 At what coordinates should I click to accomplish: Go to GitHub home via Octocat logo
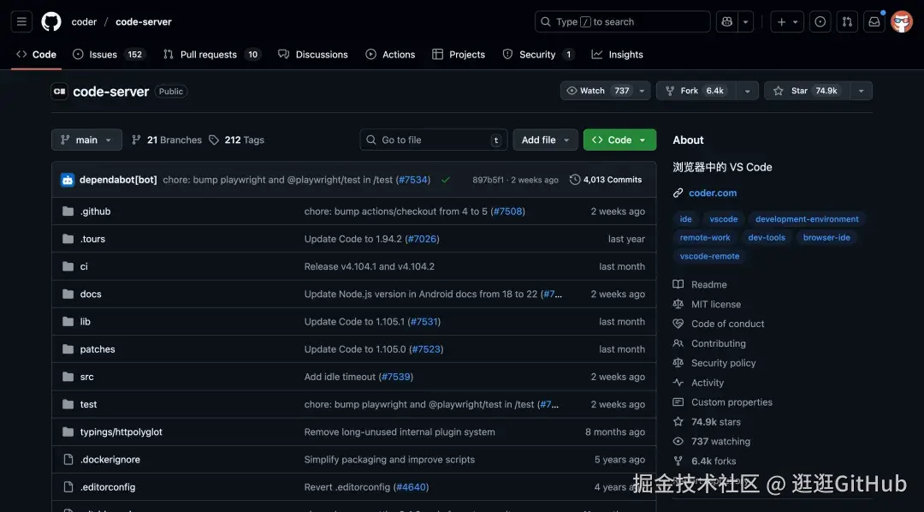[x=51, y=21]
